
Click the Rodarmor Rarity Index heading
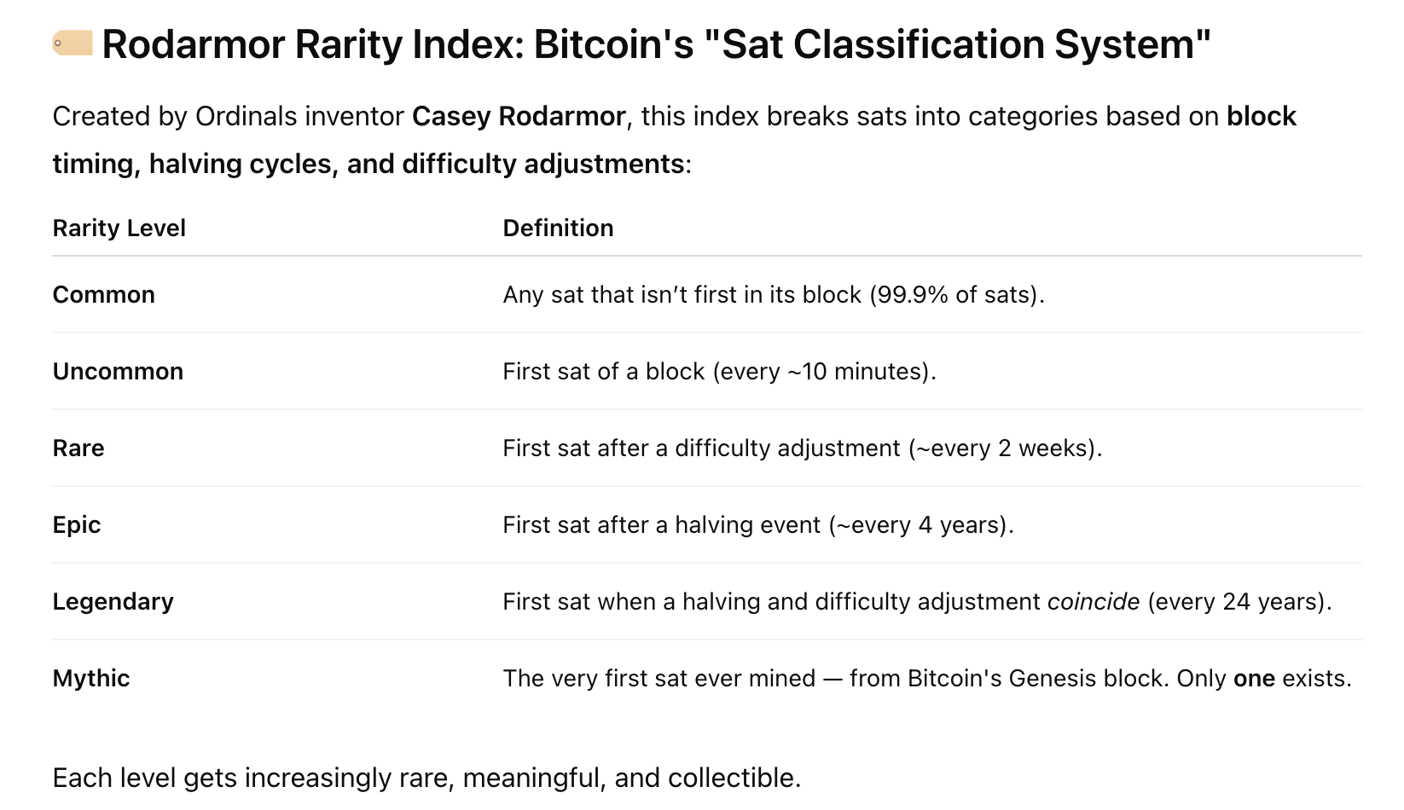pyautogui.click(x=656, y=44)
